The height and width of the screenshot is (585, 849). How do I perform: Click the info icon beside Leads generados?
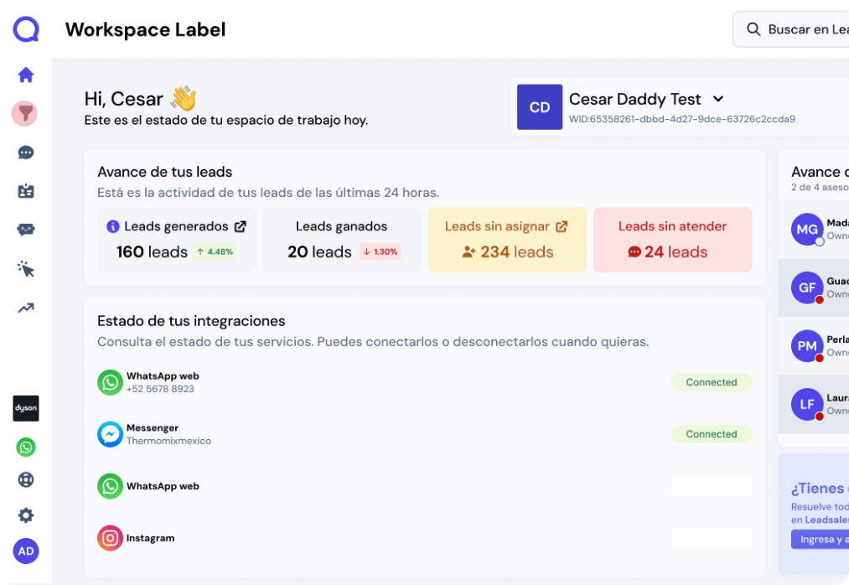pyautogui.click(x=113, y=226)
